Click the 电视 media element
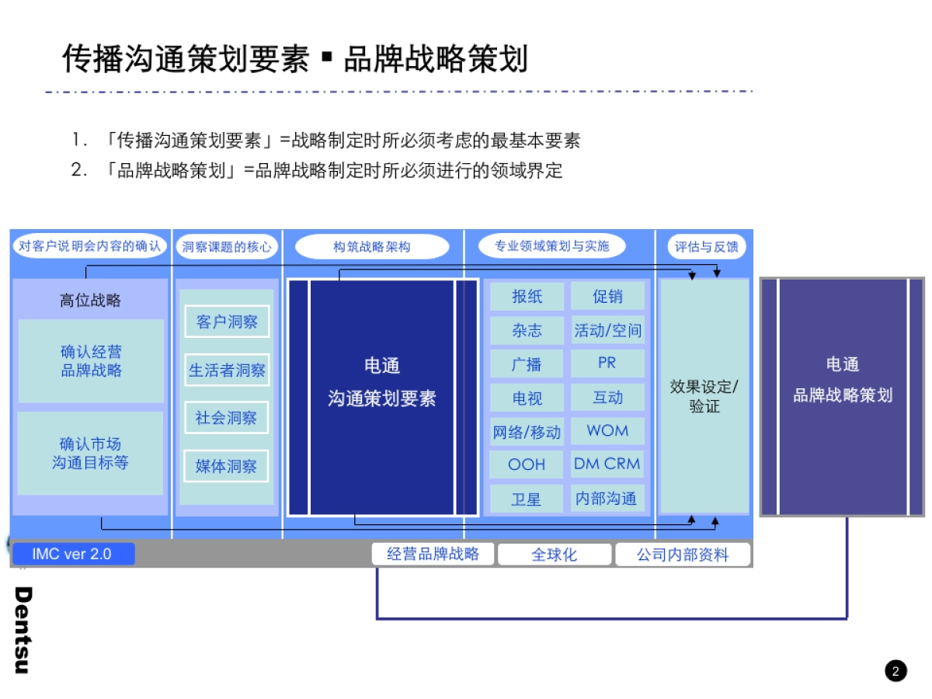Image resolution: width=932 pixels, height=699 pixels. 527,398
